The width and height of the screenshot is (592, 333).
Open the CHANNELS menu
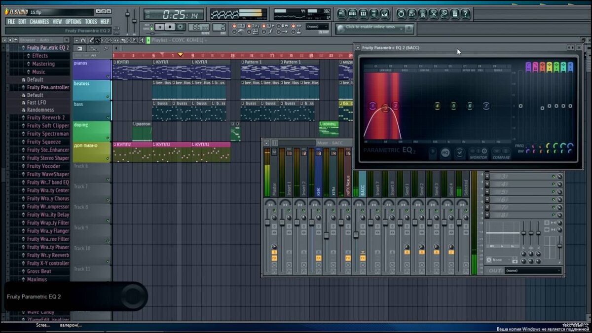[39, 22]
